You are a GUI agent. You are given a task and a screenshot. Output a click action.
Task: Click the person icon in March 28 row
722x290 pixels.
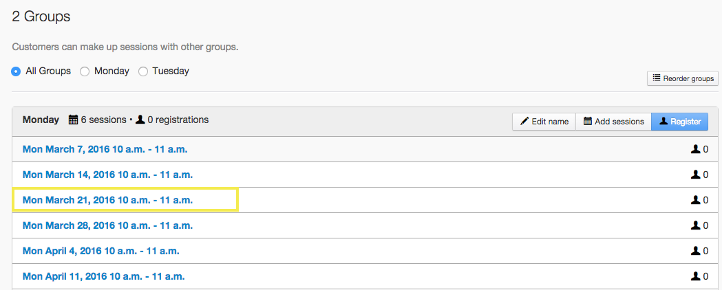pos(695,225)
